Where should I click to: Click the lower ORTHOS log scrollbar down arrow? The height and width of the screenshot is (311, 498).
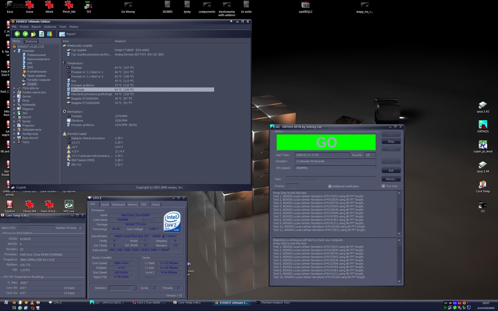399,281
